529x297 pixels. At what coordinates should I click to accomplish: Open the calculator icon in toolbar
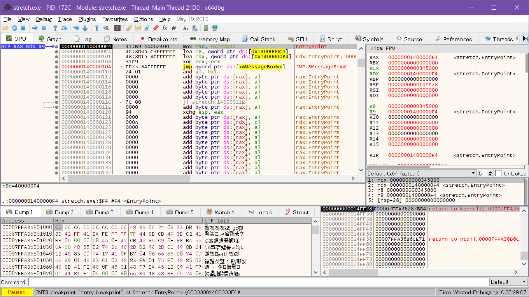(206, 28)
